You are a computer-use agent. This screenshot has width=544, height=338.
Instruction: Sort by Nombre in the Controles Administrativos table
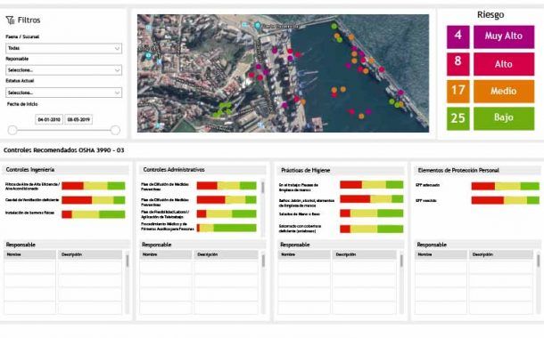tap(166, 254)
